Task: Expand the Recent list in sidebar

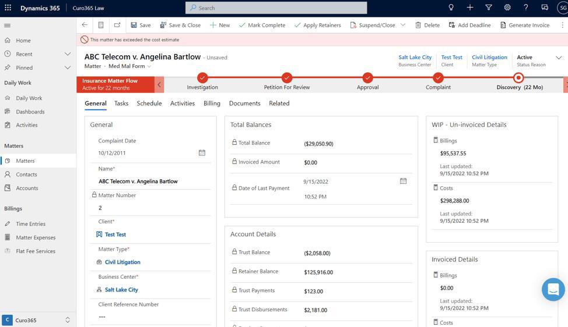Action: pos(67,54)
